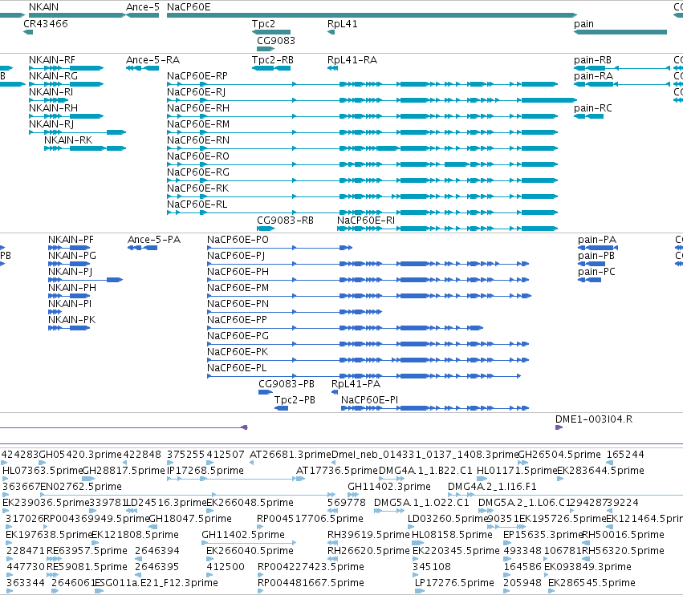This screenshot has height=595, width=683.
Task: Select the AT17736.5prime EST label
Action: (x=337, y=471)
